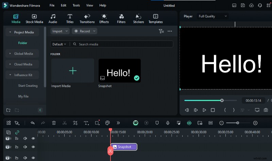Expand the Cloud Media section

coord(10,64)
